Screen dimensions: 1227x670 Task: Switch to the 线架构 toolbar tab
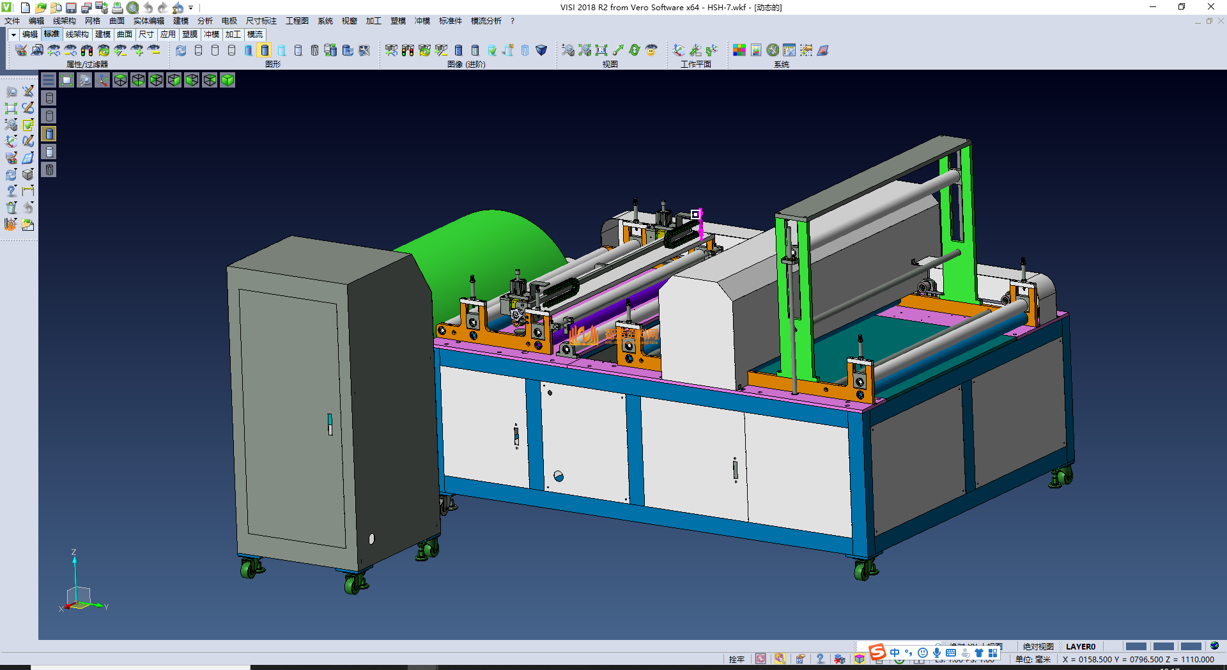77,35
